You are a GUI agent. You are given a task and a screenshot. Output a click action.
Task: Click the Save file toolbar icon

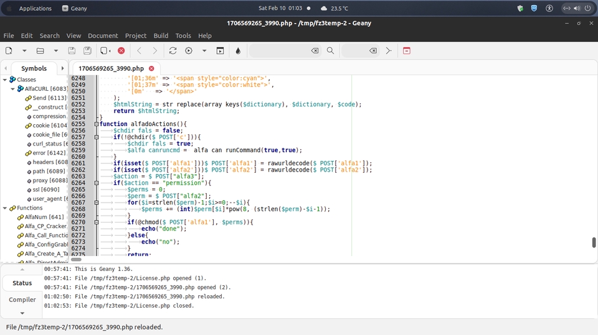point(71,50)
